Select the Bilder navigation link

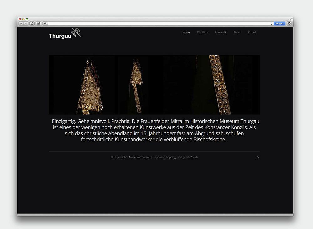point(237,32)
